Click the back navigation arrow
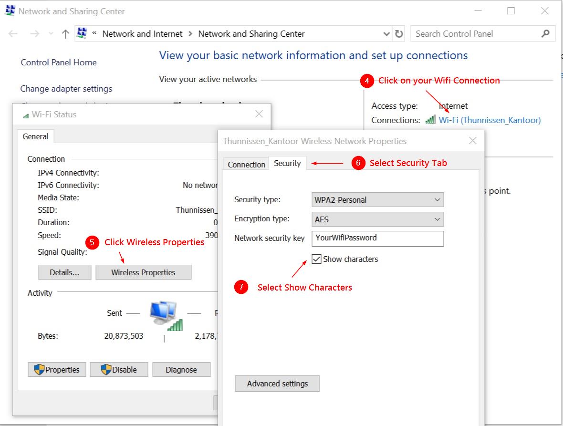Screen dimensions: 563x426 point(13,33)
